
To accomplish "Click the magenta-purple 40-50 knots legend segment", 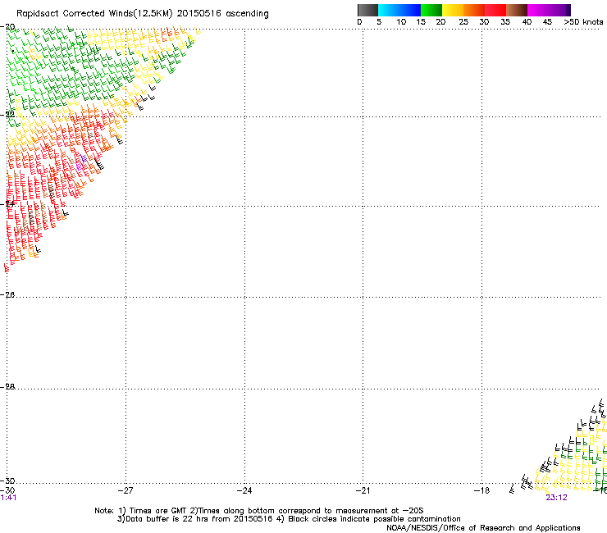I will click(x=549, y=10).
